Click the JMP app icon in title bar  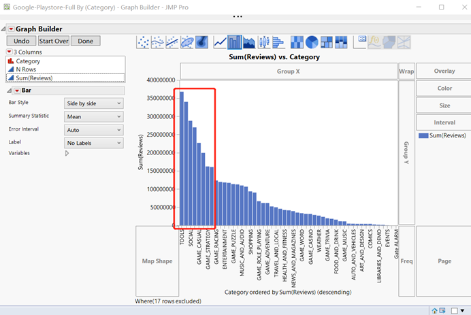tap(7, 7)
